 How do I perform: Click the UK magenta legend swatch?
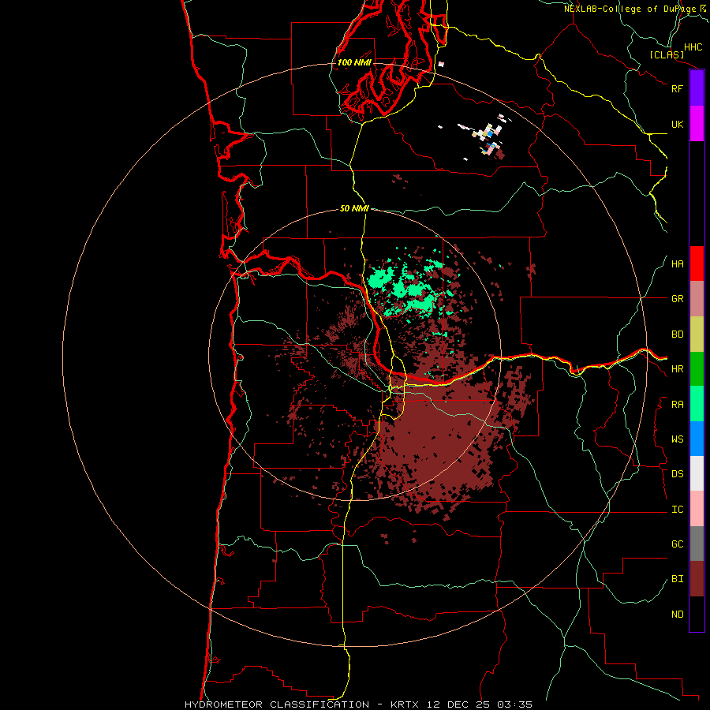(697, 124)
